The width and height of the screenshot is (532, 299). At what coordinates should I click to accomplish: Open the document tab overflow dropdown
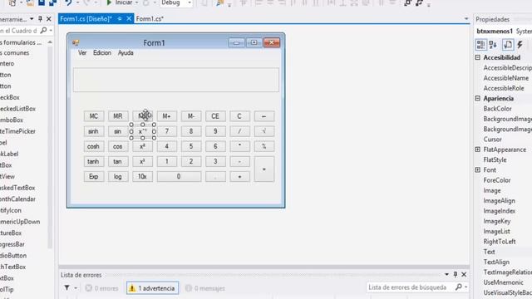click(466, 19)
